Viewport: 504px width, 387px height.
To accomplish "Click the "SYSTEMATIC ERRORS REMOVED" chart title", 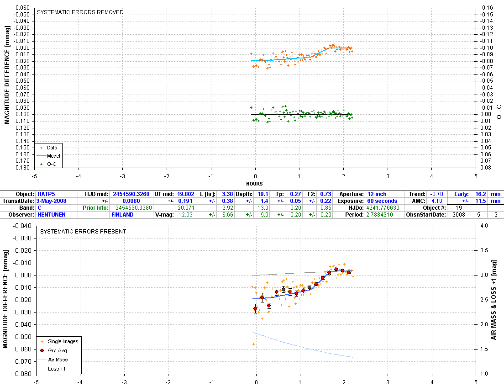I will coord(80,12).
